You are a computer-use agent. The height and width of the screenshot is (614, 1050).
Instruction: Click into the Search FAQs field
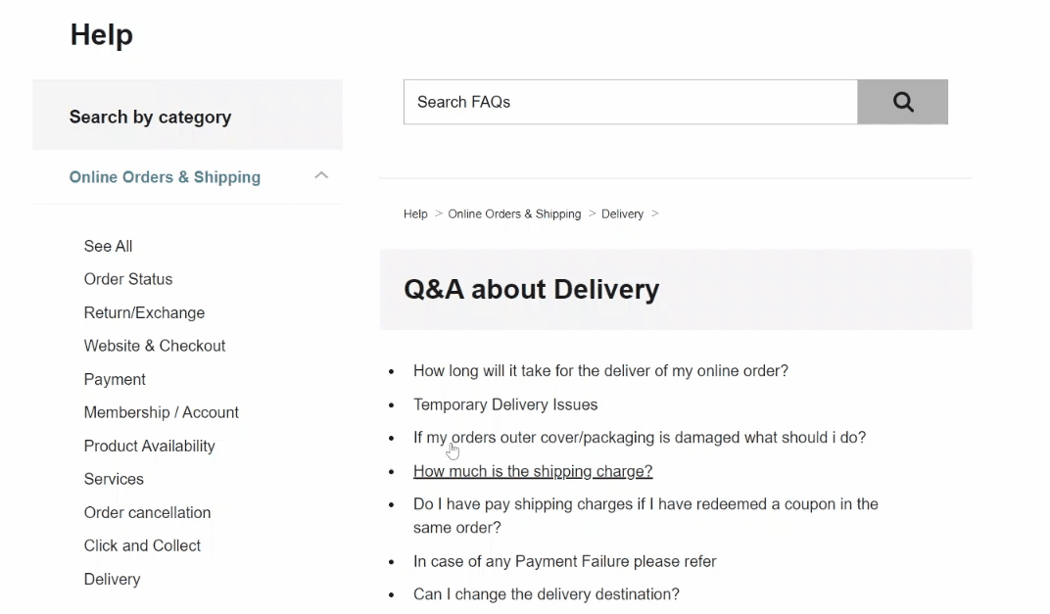630,102
